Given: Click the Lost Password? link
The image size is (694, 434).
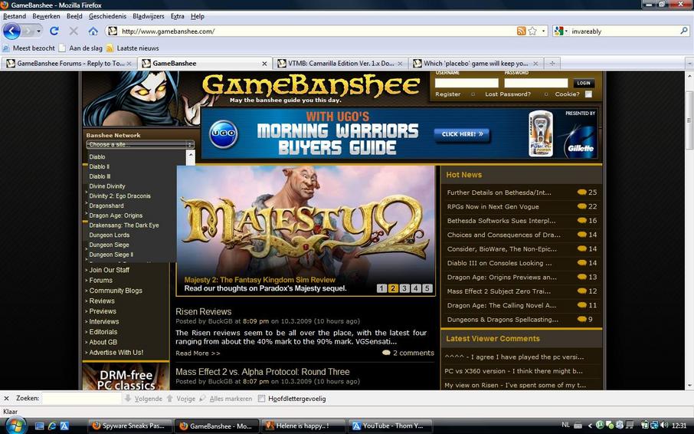Looking at the screenshot, I should 508,94.
